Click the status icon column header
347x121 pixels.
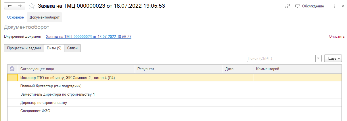tap(12, 69)
